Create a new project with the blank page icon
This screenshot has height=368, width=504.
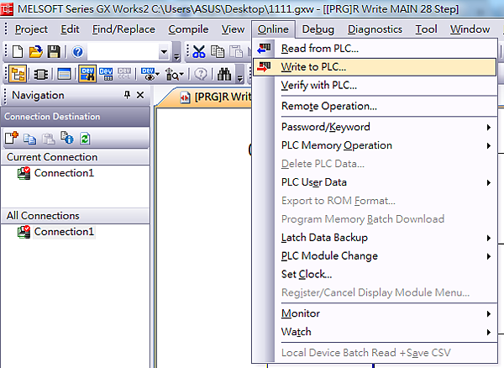point(18,51)
